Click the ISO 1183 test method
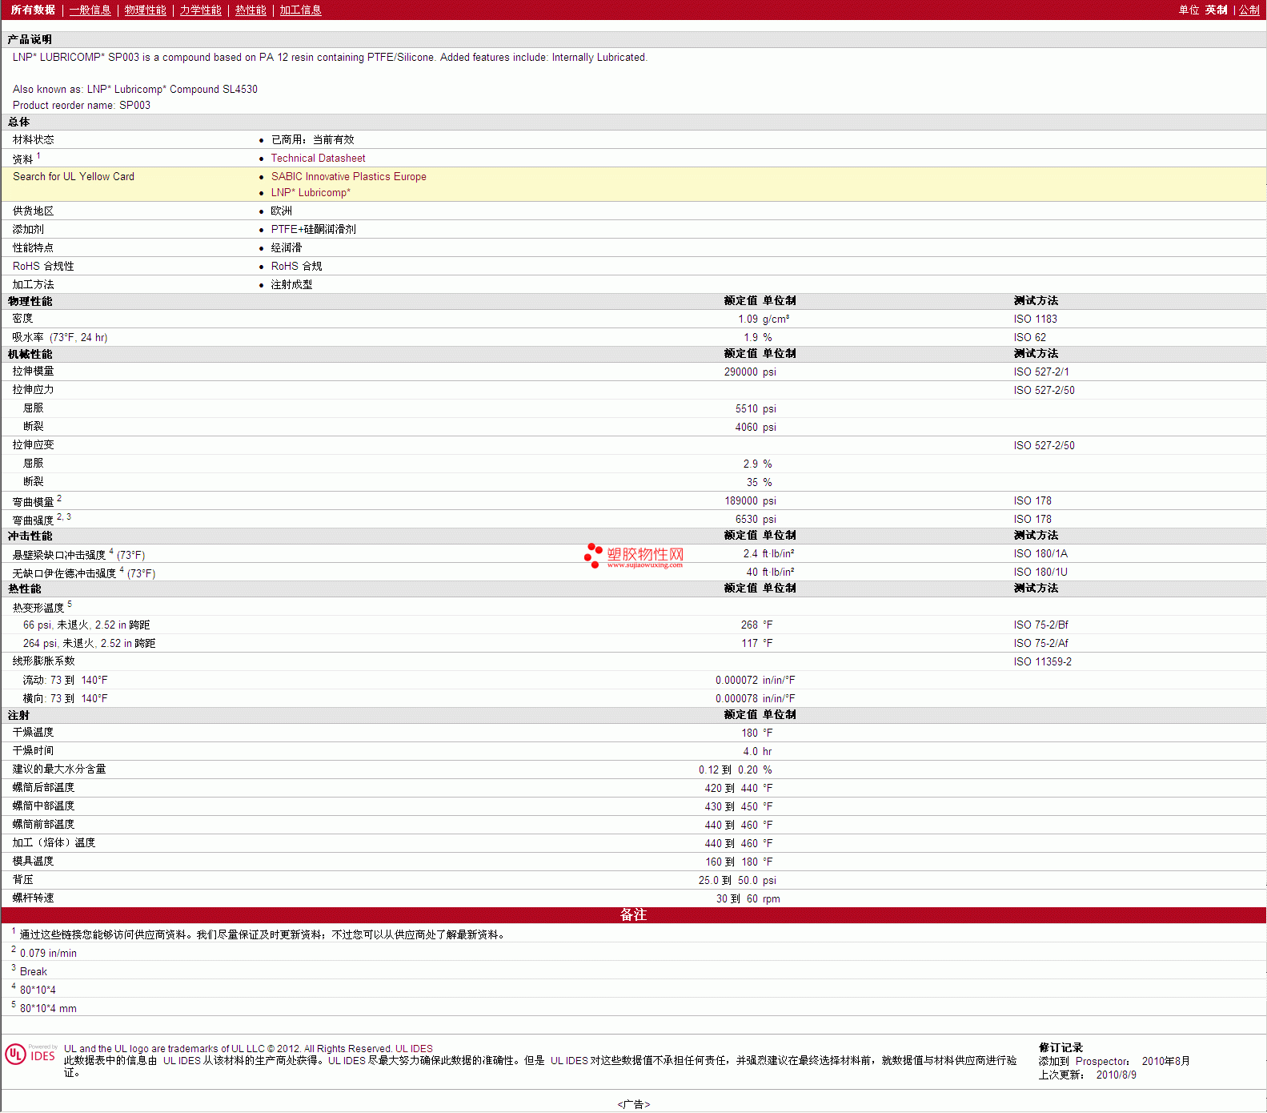The width and height of the screenshot is (1267, 1113). pos(1035,319)
